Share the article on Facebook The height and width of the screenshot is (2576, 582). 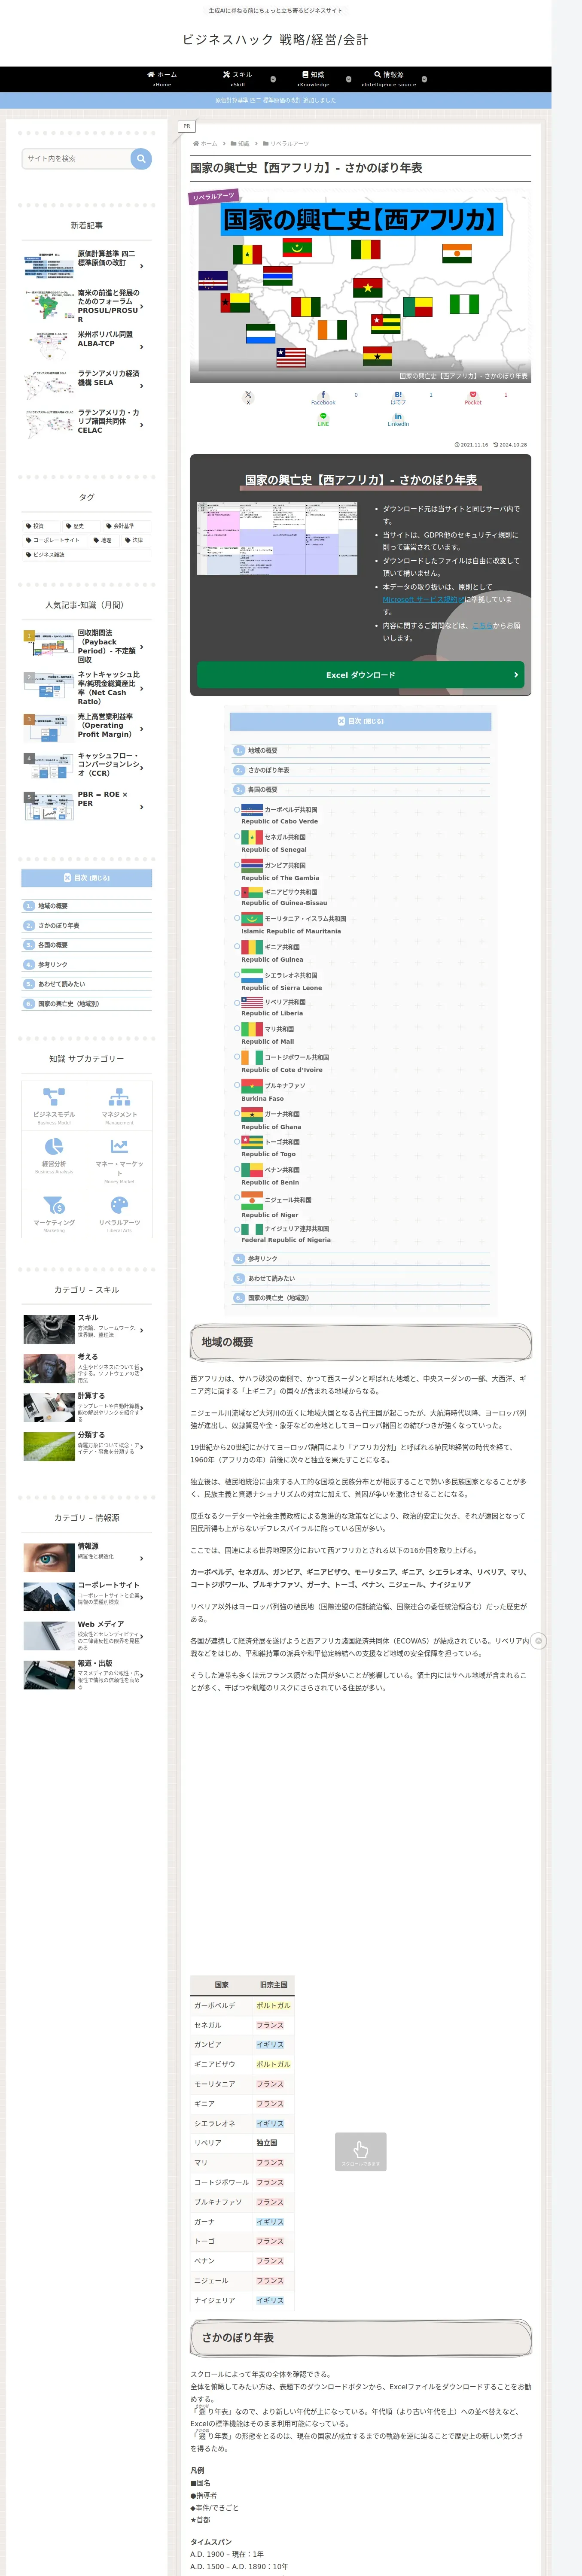323,397
